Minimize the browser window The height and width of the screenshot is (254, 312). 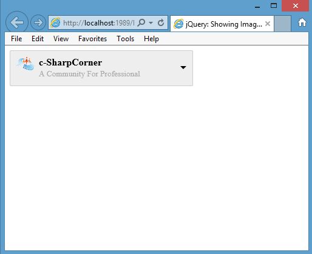(257, 7)
